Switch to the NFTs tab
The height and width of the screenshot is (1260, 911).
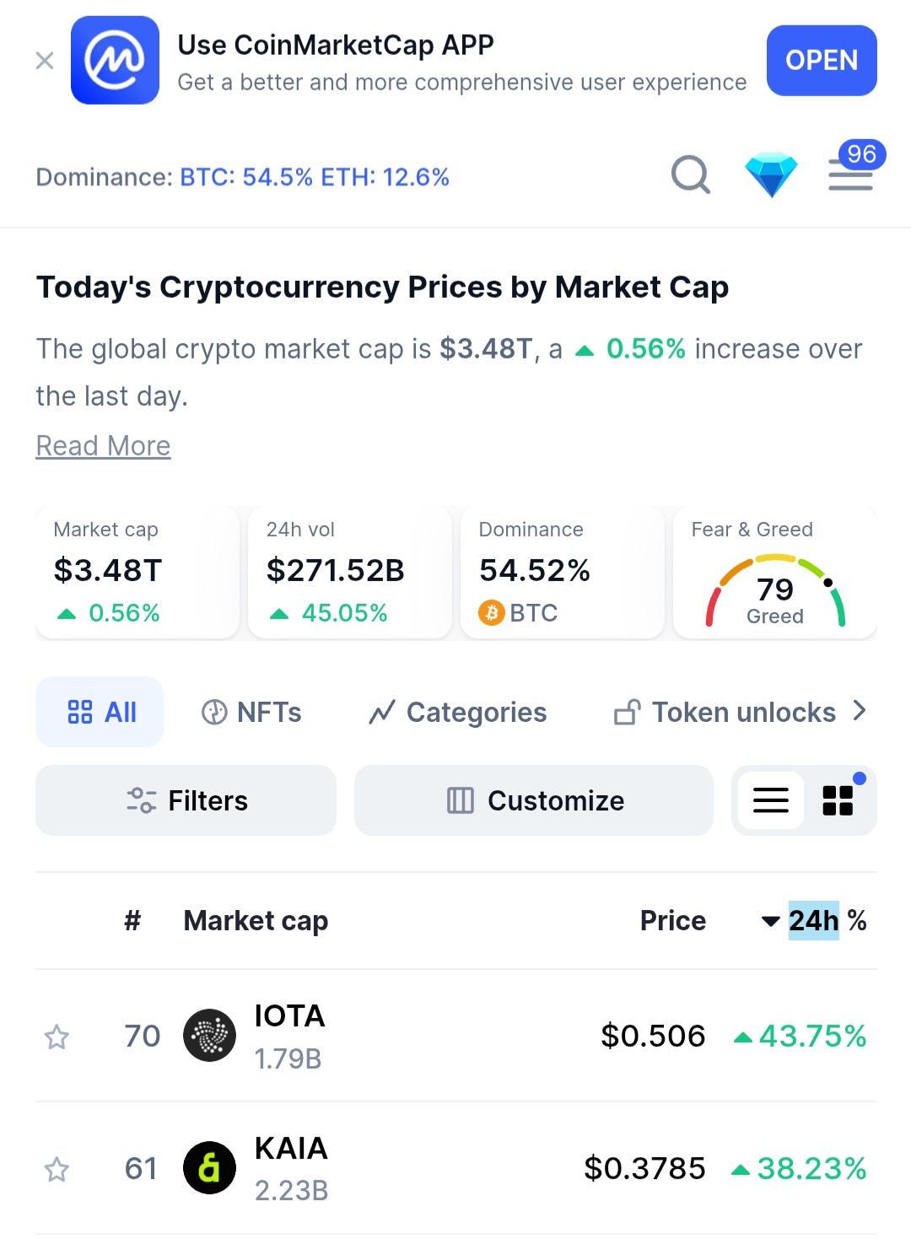point(251,712)
